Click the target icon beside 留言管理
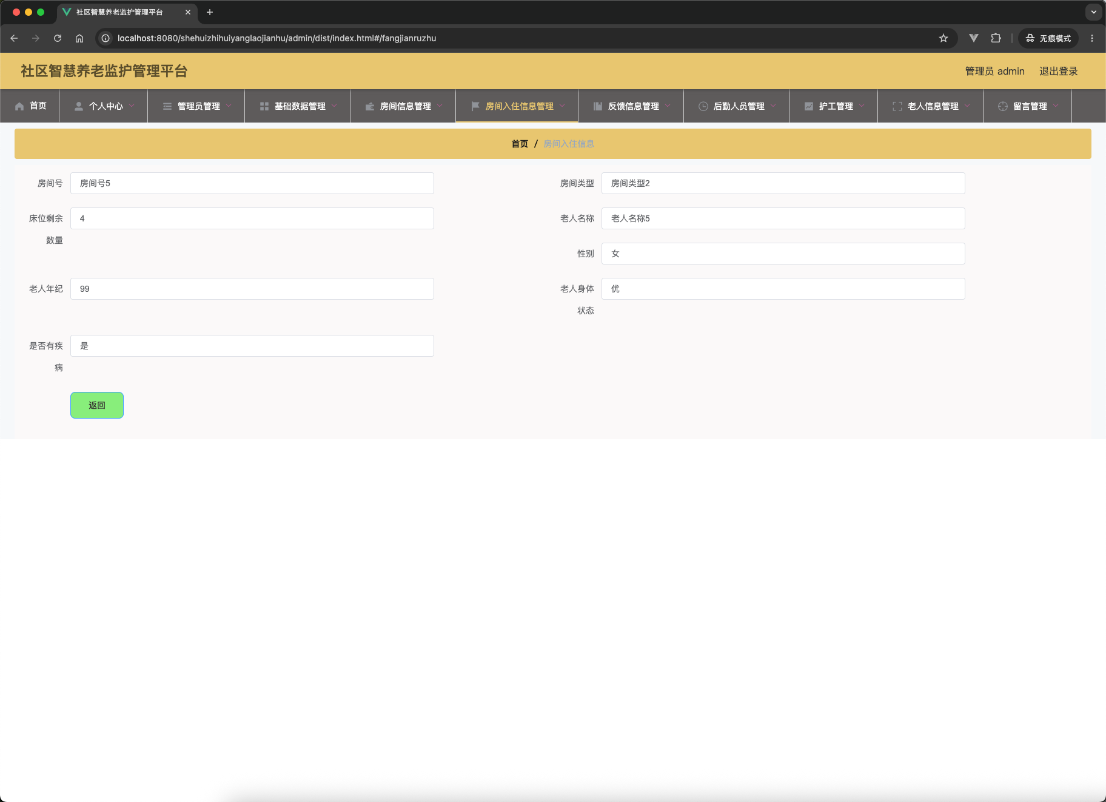Viewport: 1106px width, 802px height. point(1003,106)
